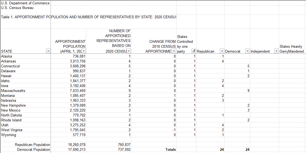Image resolution: width=306 pixels, height=153 pixels.
Task: Select the Alaska state cell
Action: (26, 56)
